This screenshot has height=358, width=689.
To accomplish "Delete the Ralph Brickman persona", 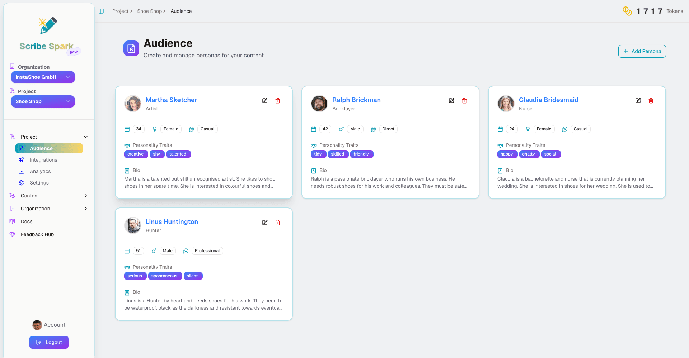I will tap(464, 101).
